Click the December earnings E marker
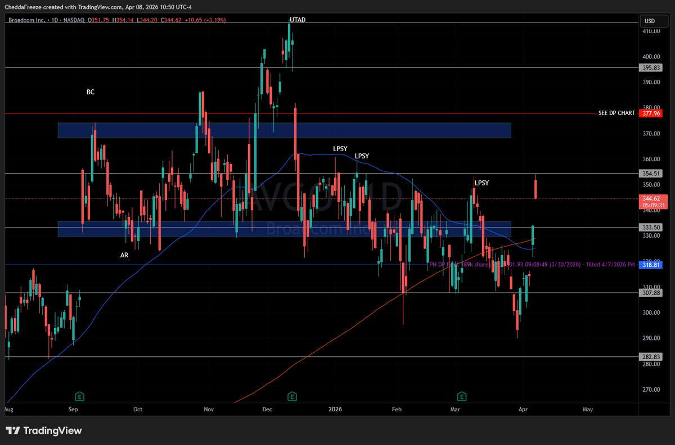675x445 pixels. (x=292, y=396)
